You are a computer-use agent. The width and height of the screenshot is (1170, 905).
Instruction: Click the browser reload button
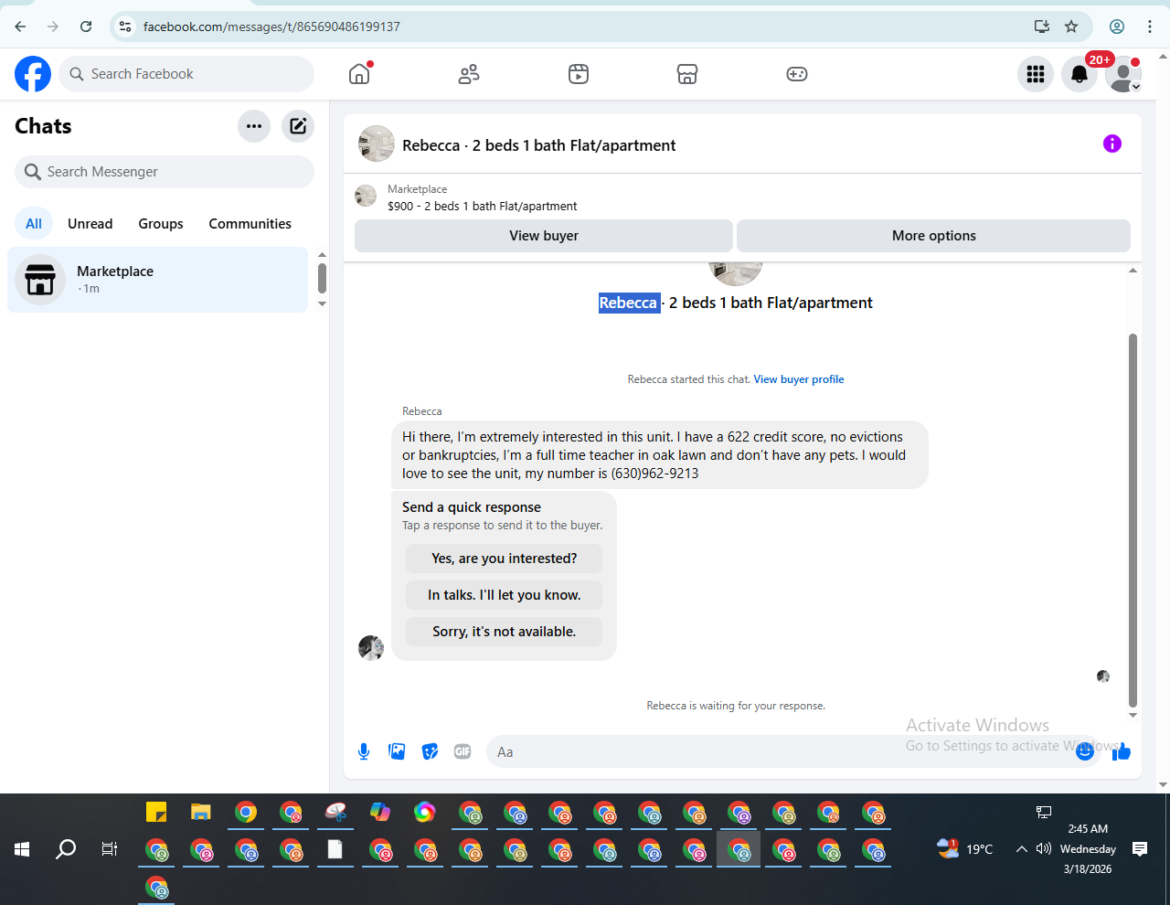pyautogui.click(x=86, y=27)
